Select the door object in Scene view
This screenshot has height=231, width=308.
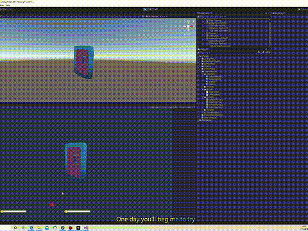(x=83, y=62)
